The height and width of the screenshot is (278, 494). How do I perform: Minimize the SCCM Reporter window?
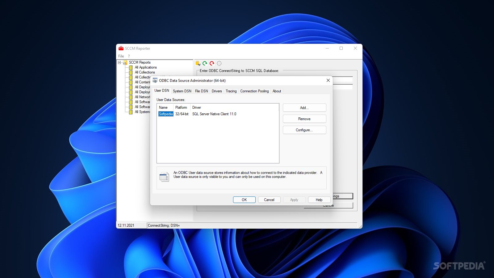[x=327, y=48]
